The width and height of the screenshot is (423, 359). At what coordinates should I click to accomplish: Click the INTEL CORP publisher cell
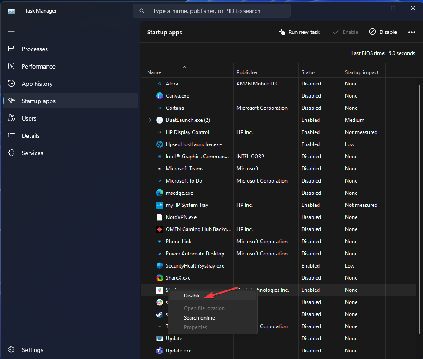click(250, 157)
